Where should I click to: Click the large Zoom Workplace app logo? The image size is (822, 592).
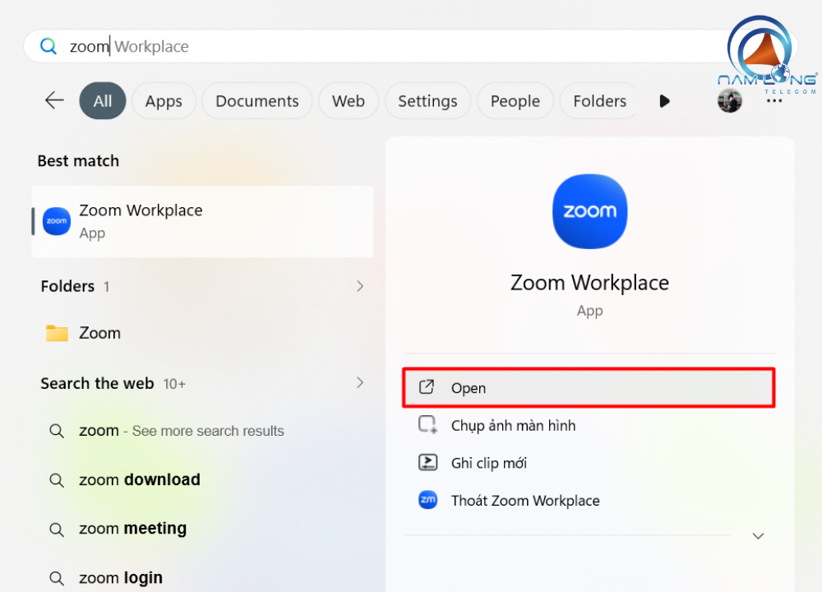coord(589,211)
